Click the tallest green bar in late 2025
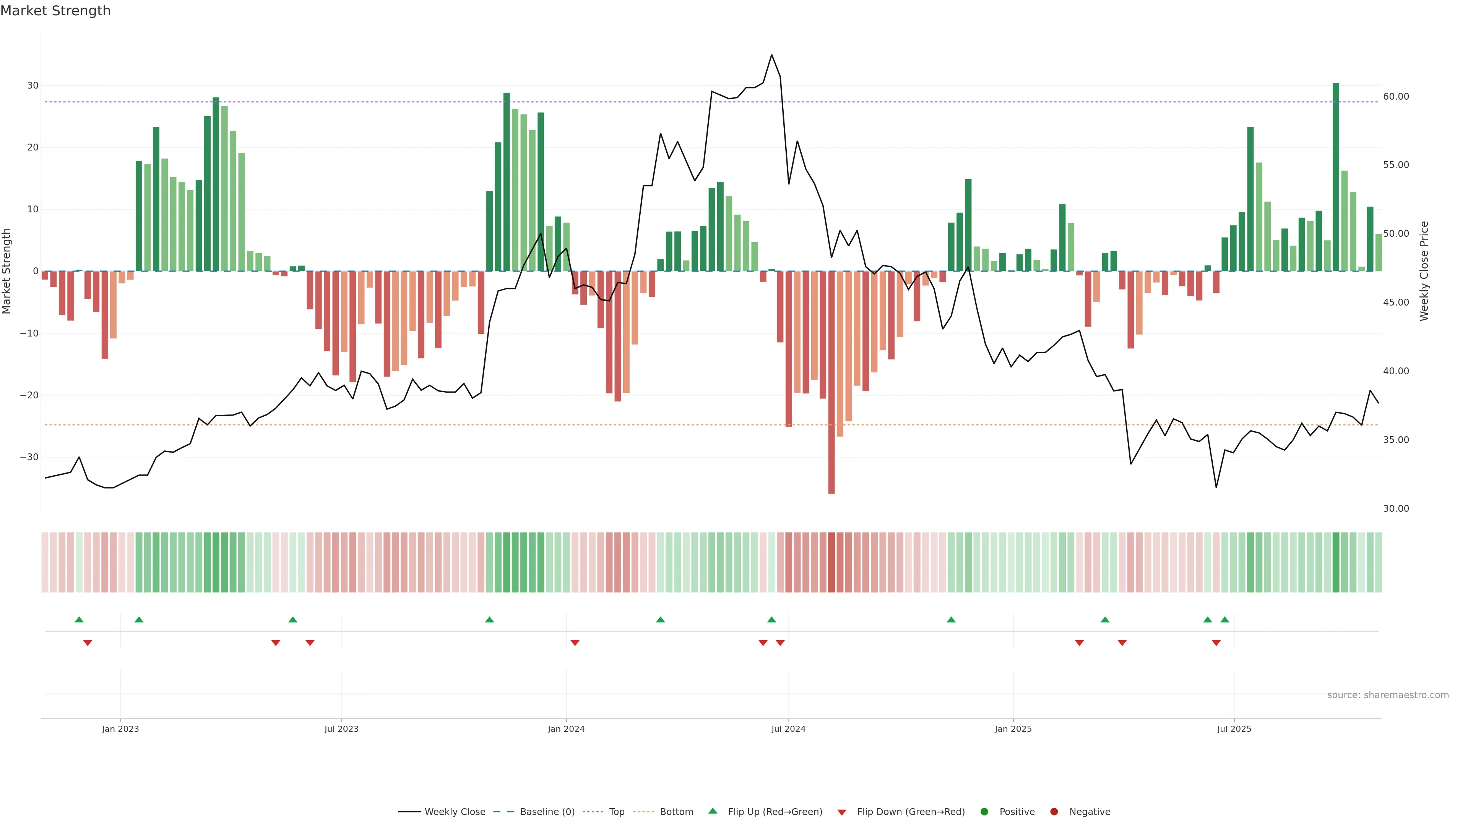The width and height of the screenshot is (1468, 825). click(x=1336, y=176)
